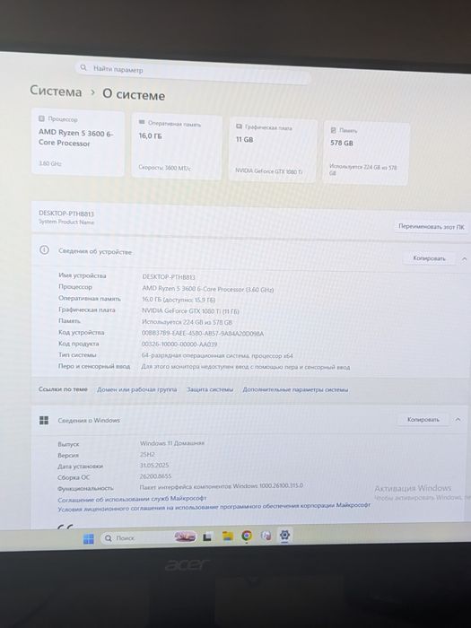Click 'NVIDIA GeForce GTX 1080 Ti' on graphics card tile
Viewport: 471px width, 628px height.
point(269,171)
